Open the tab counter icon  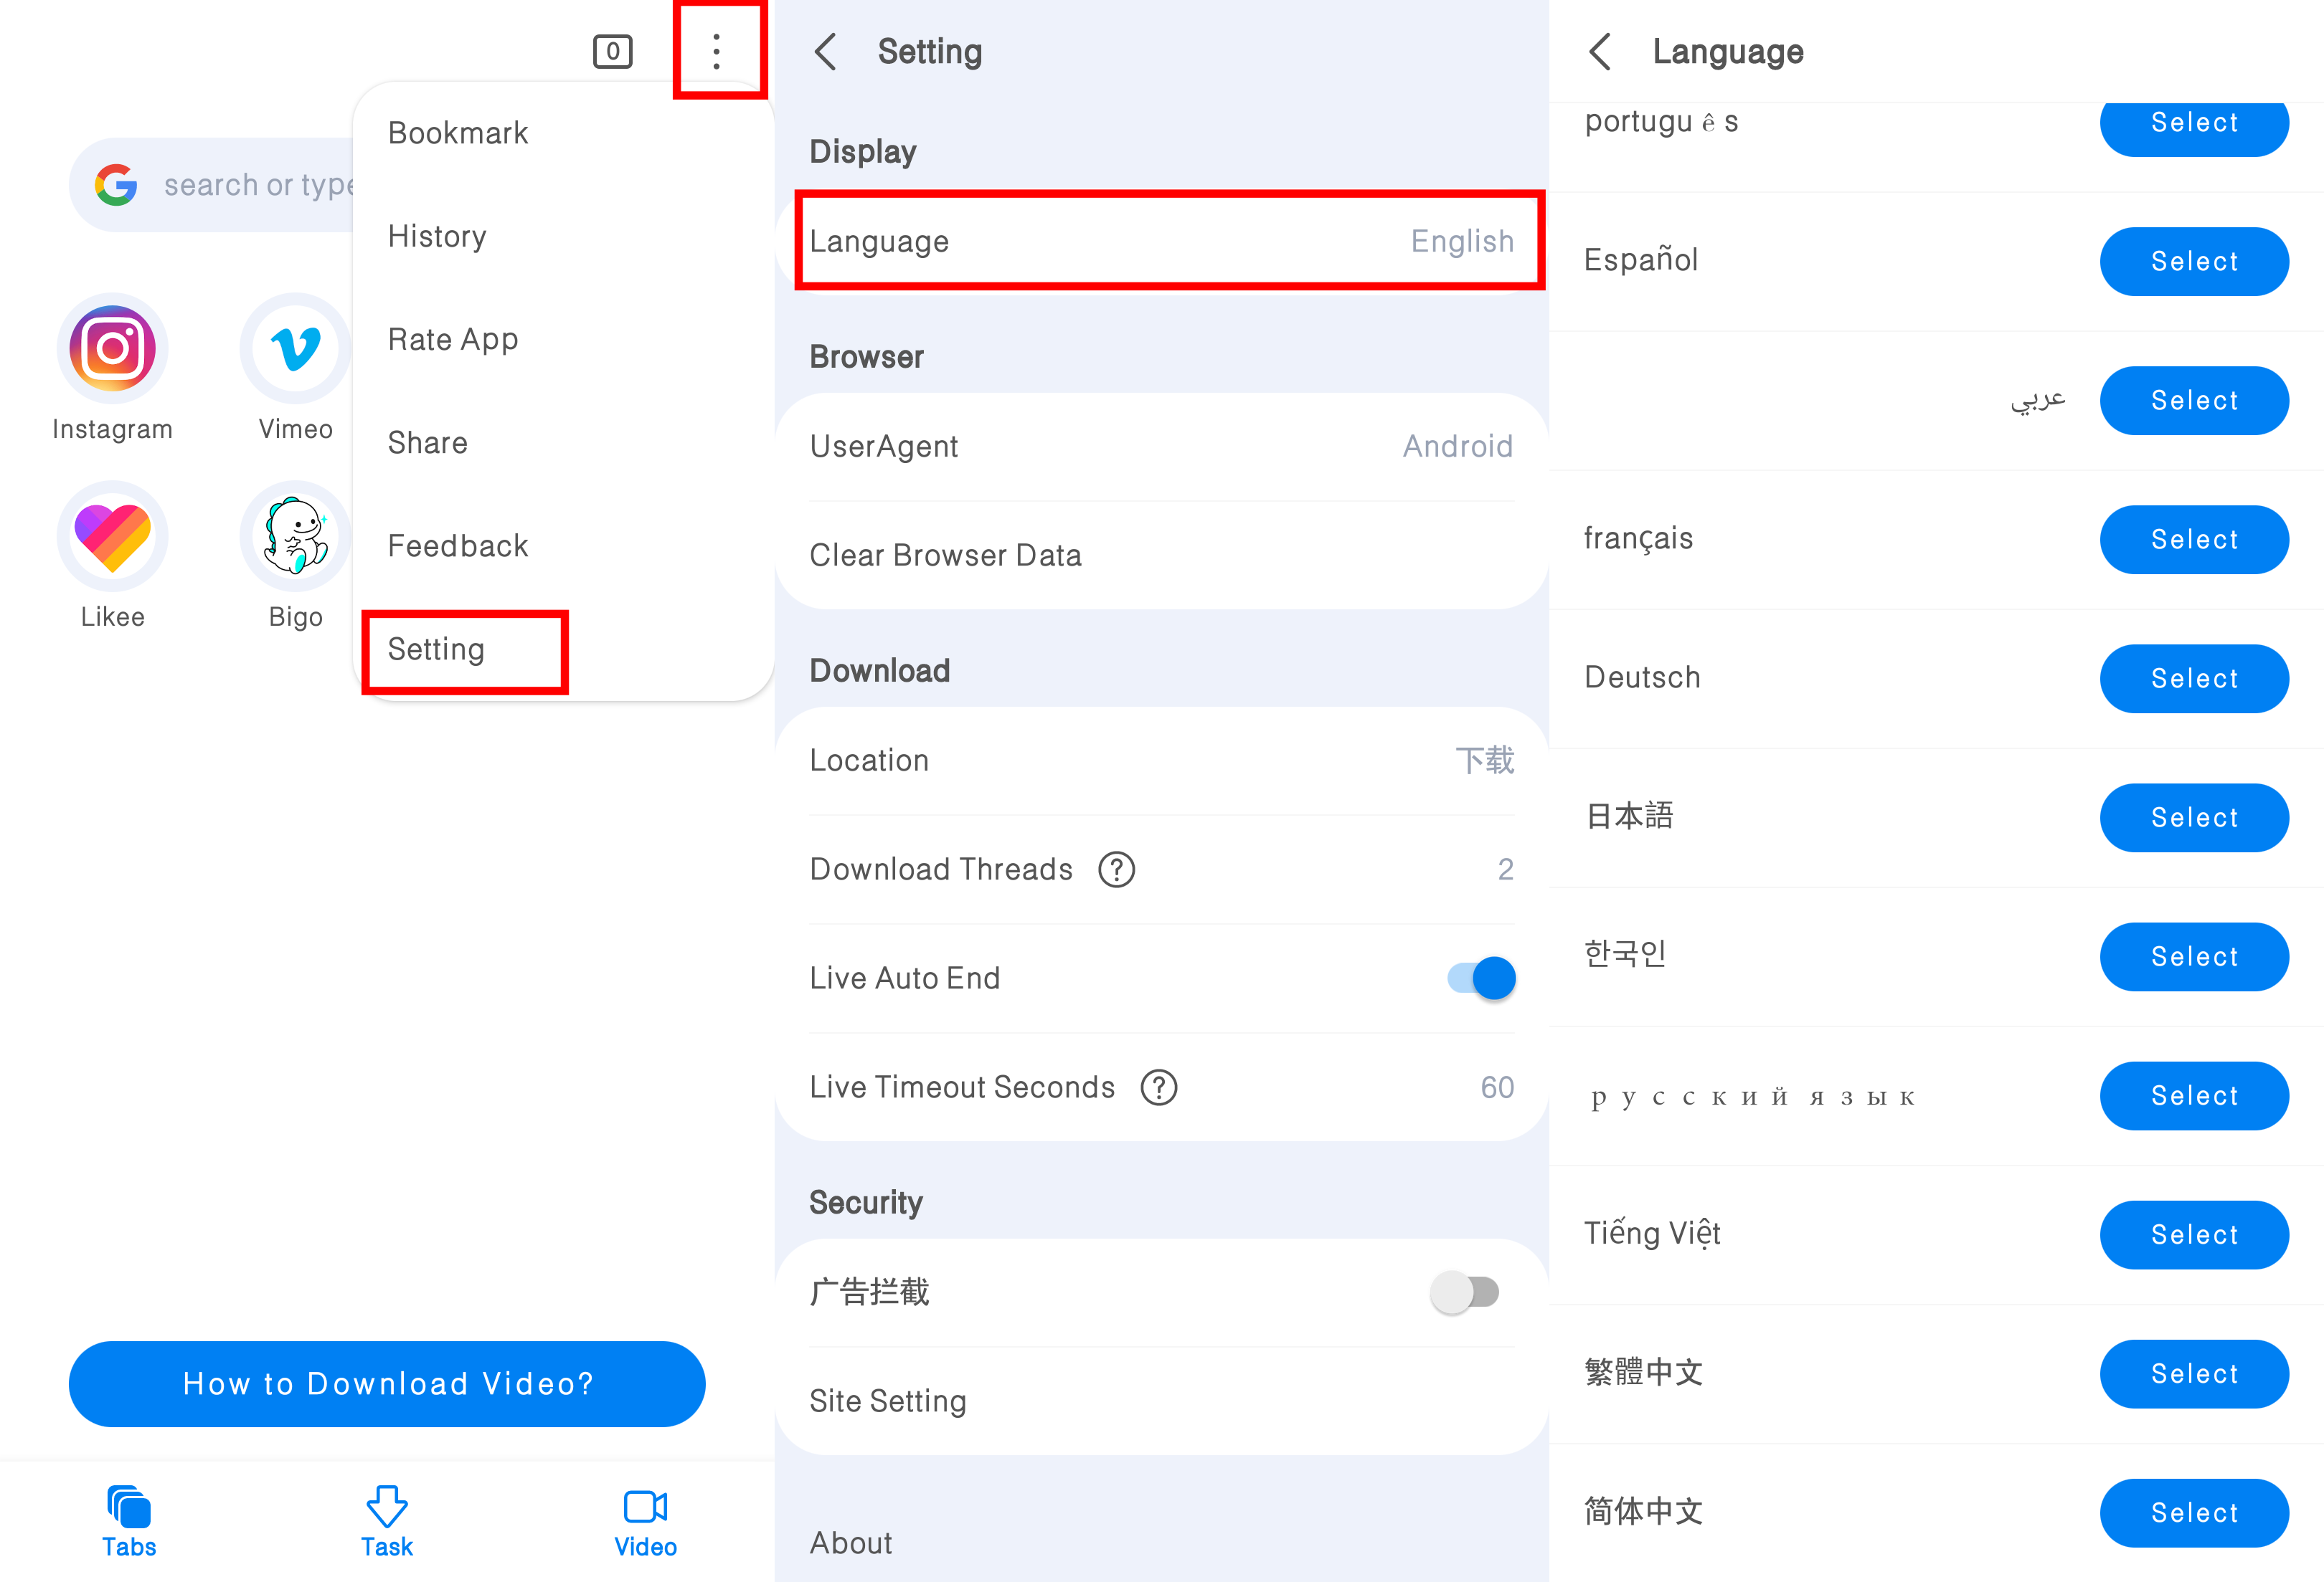click(612, 51)
